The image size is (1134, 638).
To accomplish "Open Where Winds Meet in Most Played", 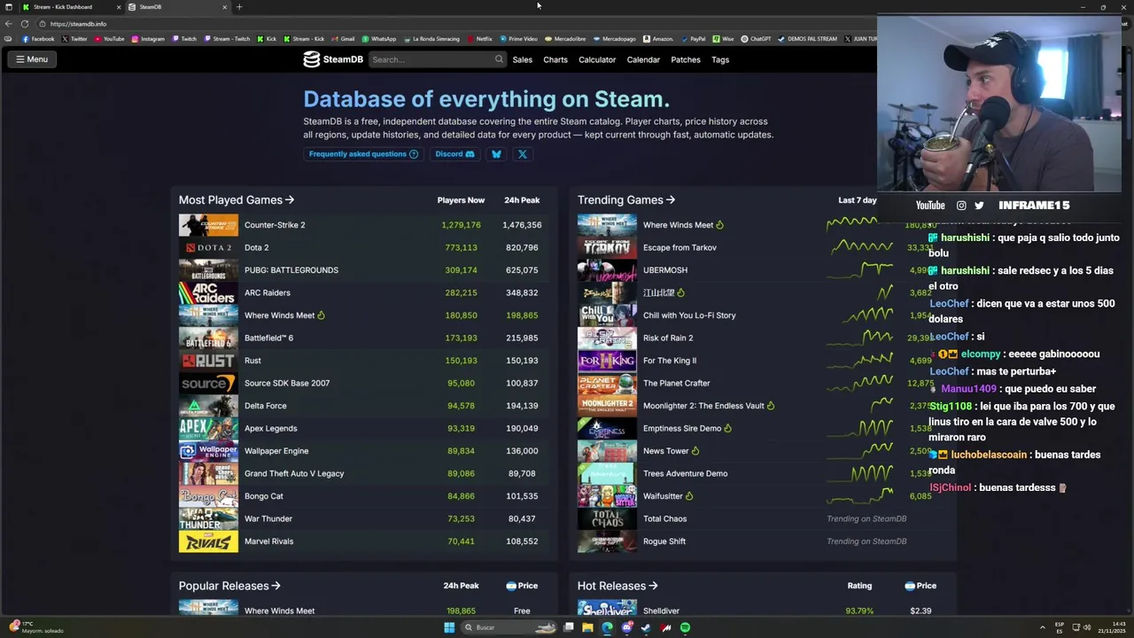I will tap(279, 315).
